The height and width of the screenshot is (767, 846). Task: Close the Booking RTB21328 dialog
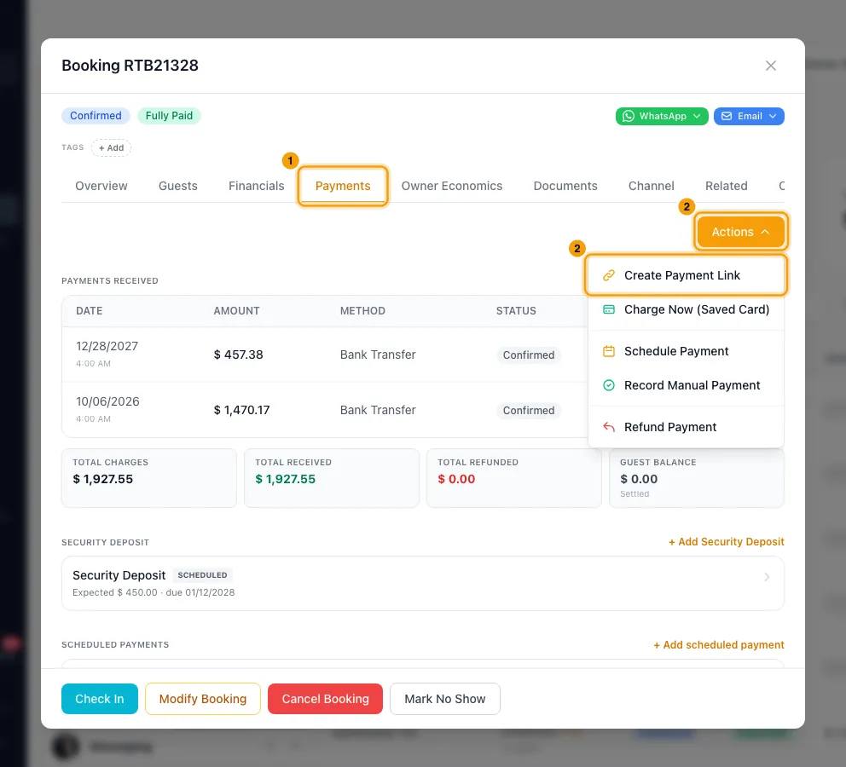point(770,66)
